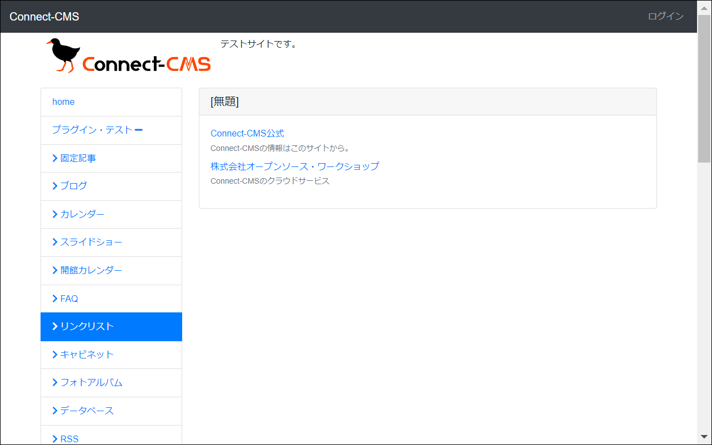Click the chevron beside データベース
Viewport: 712px width, 445px height.
click(55, 411)
